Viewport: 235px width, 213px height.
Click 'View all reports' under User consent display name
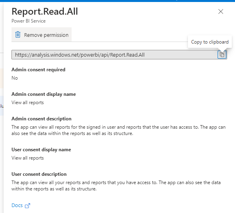28,158
